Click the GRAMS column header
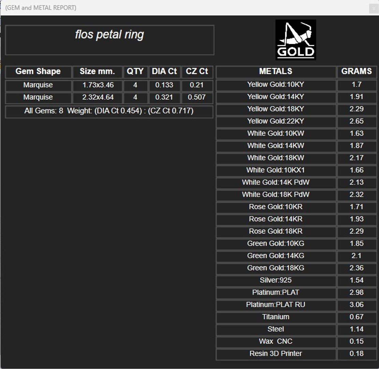The height and width of the screenshot is (369, 379). pyautogui.click(x=356, y=72)
